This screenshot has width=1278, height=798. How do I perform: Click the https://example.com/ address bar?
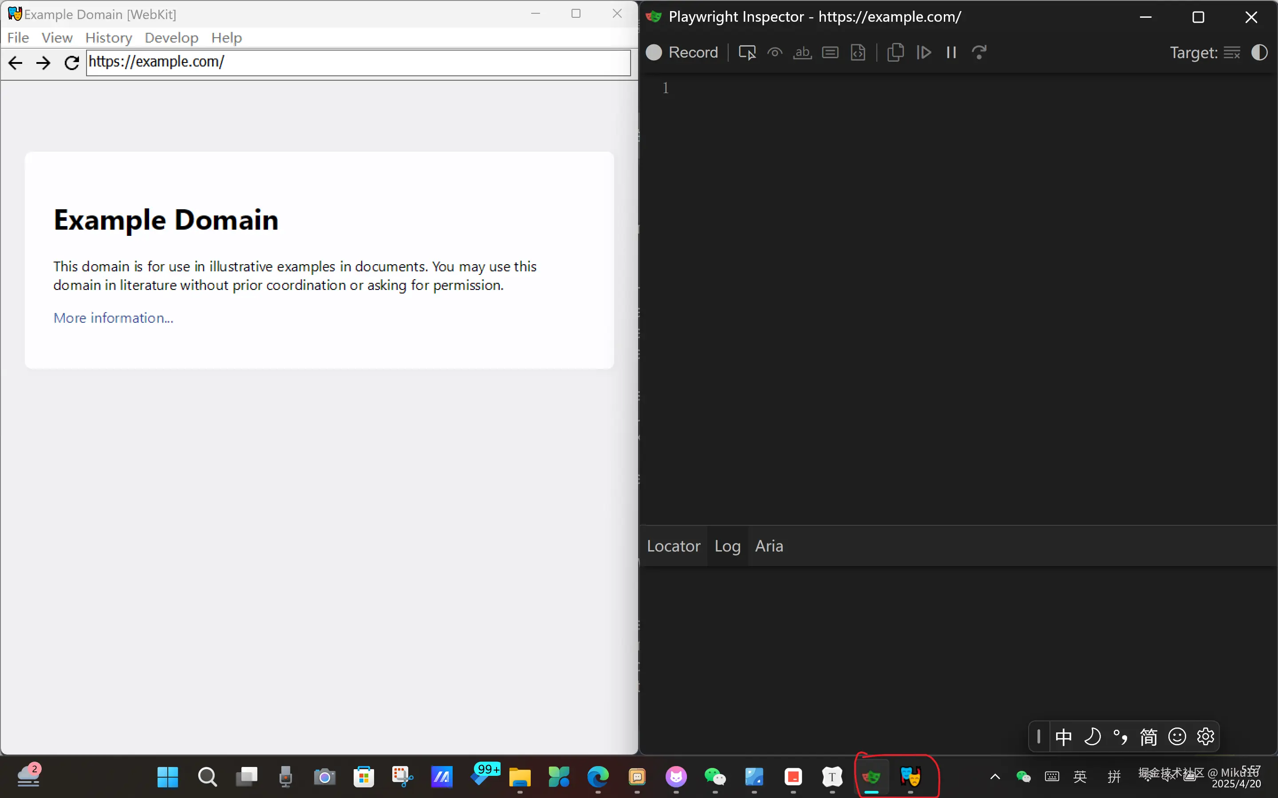point(358,62)
